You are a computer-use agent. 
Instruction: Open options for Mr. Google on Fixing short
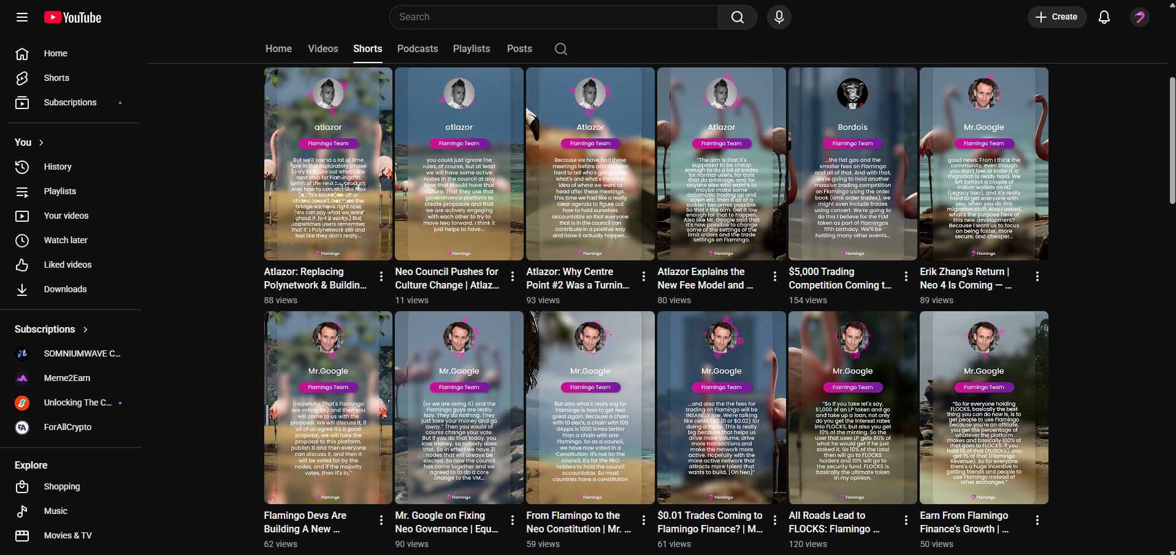[513, 520]
